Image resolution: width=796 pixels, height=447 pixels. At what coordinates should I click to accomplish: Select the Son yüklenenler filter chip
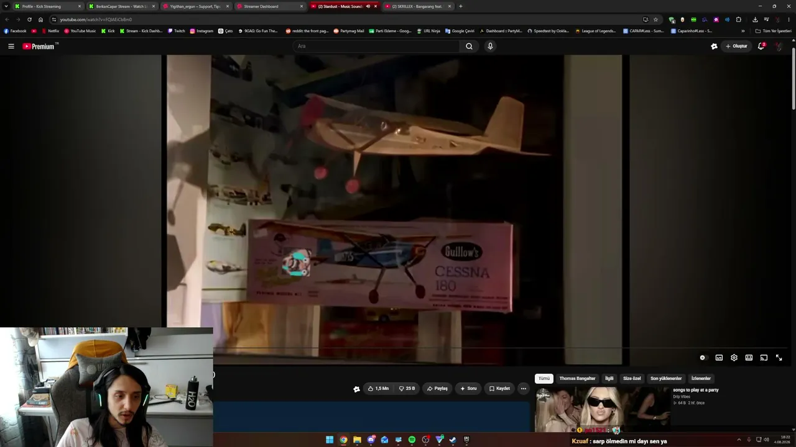point(666,378)
